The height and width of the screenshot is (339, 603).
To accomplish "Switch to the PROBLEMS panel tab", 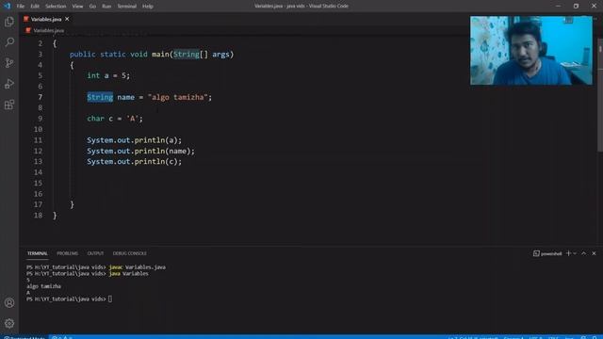I will [x=67, y=253].
